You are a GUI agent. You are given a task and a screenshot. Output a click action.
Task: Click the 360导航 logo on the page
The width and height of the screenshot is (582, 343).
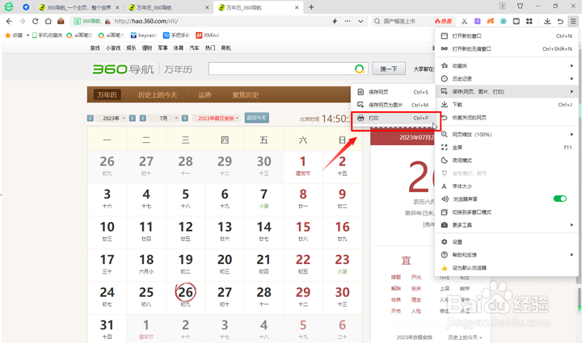click(123, 69)
